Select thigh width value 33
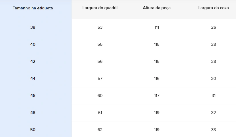This screenshot has width=236, height=137. click(x=213, y=130)
